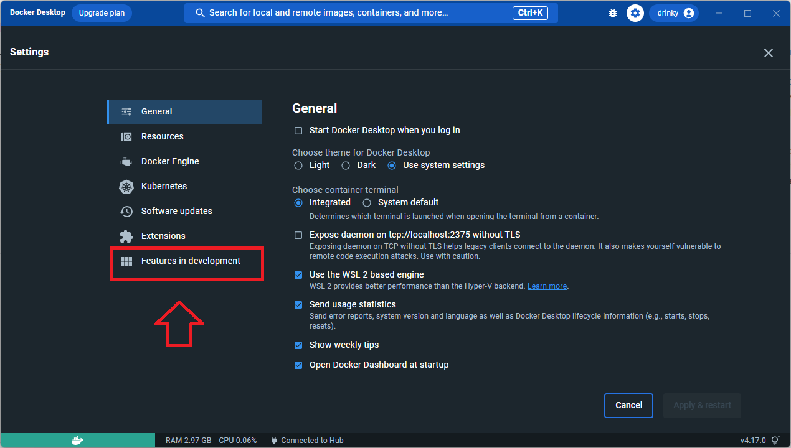The image size is (791, 448).
Task: Click the Apply & restart button
Action: coord(702,406)
